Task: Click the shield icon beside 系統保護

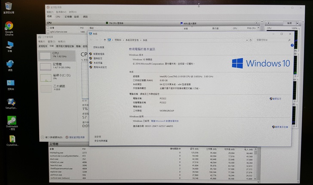Action: point(91,63)
